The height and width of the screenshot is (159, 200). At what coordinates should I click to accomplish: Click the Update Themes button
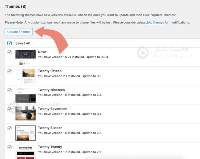[x=19, y=32]
